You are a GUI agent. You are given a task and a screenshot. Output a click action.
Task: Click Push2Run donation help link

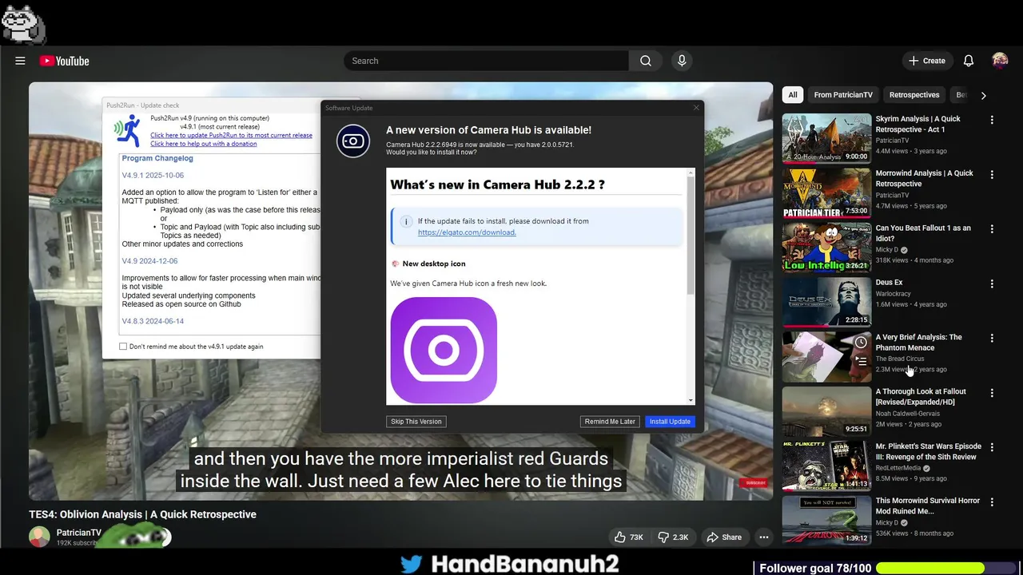pos(204,144)
